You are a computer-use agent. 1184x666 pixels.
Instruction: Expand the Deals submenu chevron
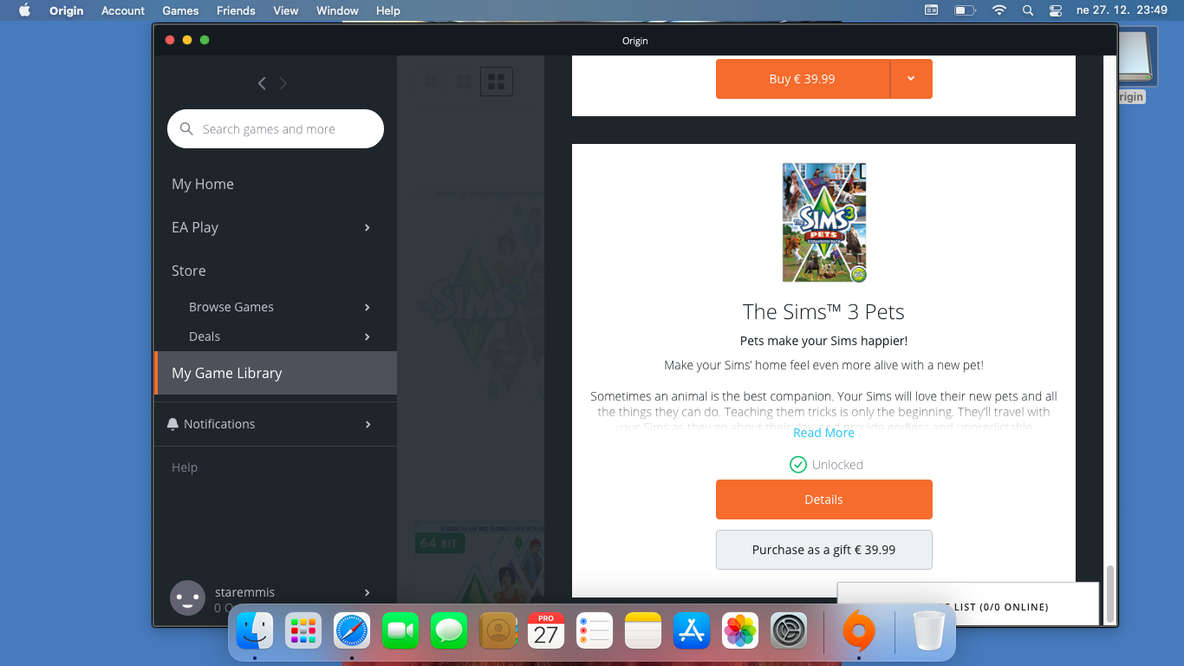[368, 336]
